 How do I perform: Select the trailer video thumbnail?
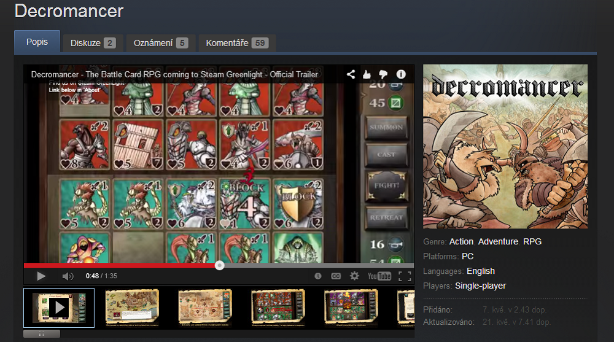click(x=59, y=308)
